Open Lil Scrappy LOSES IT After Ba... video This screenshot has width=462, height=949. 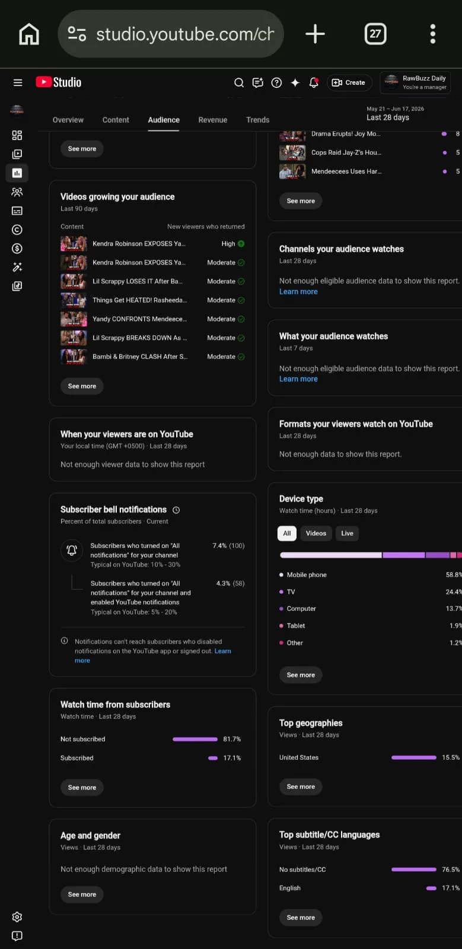[152, 281]
